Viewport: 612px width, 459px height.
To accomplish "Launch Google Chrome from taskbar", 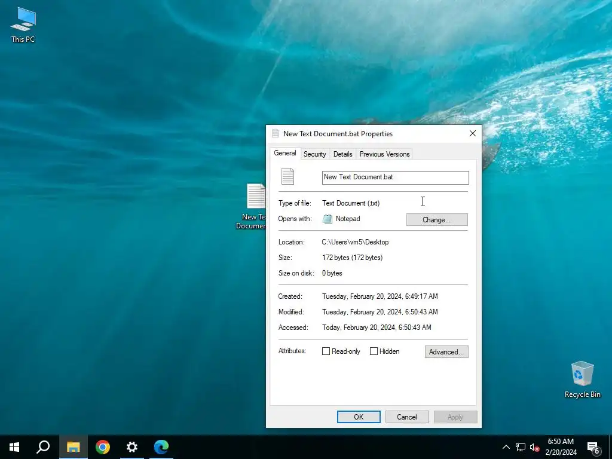I will [x=103, y=447].
